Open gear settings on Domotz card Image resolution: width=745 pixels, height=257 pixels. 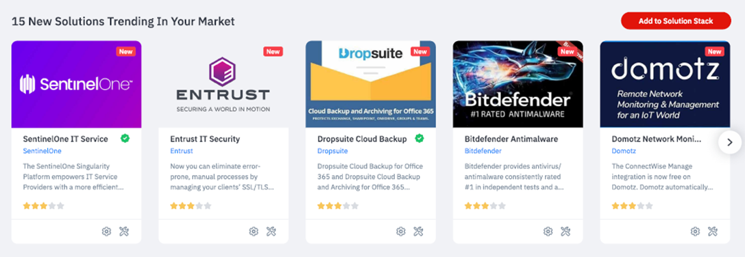pyautogui.click(x=695, y=232)
